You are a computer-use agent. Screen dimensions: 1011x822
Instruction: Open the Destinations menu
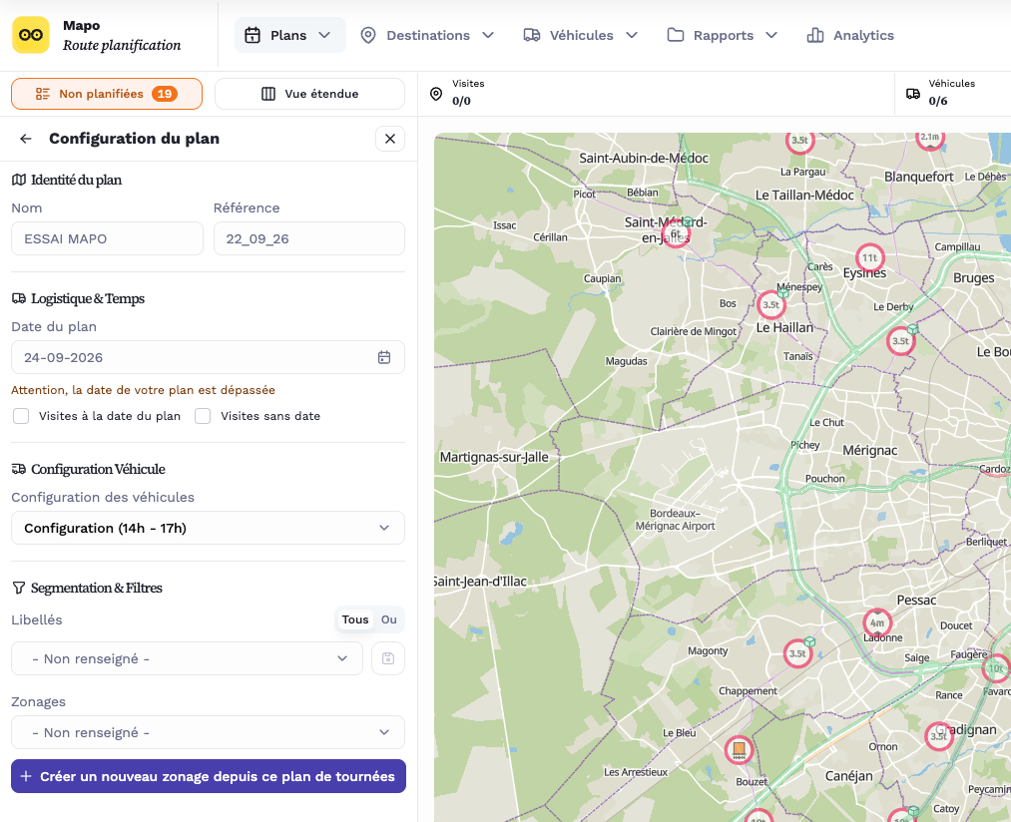427,36
